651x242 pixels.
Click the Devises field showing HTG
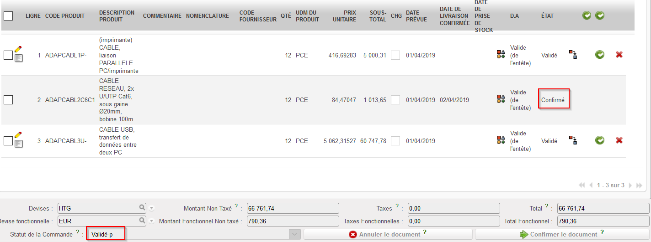101,208
